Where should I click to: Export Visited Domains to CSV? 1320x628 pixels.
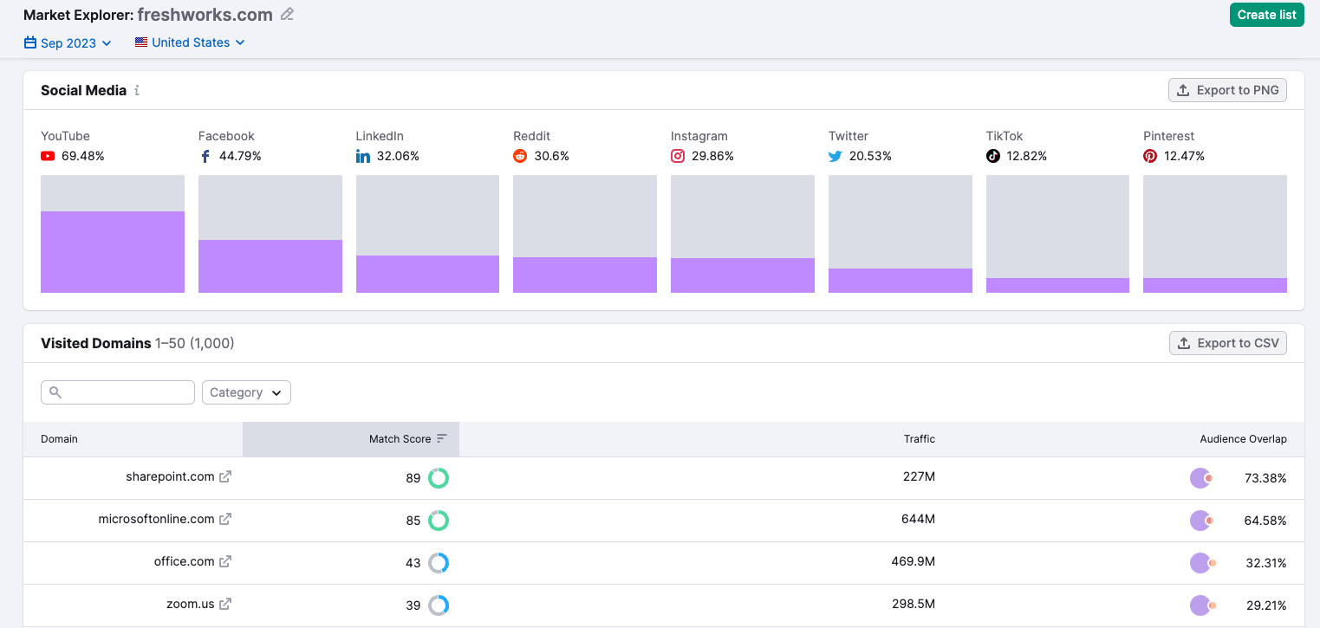[1228, 343]
